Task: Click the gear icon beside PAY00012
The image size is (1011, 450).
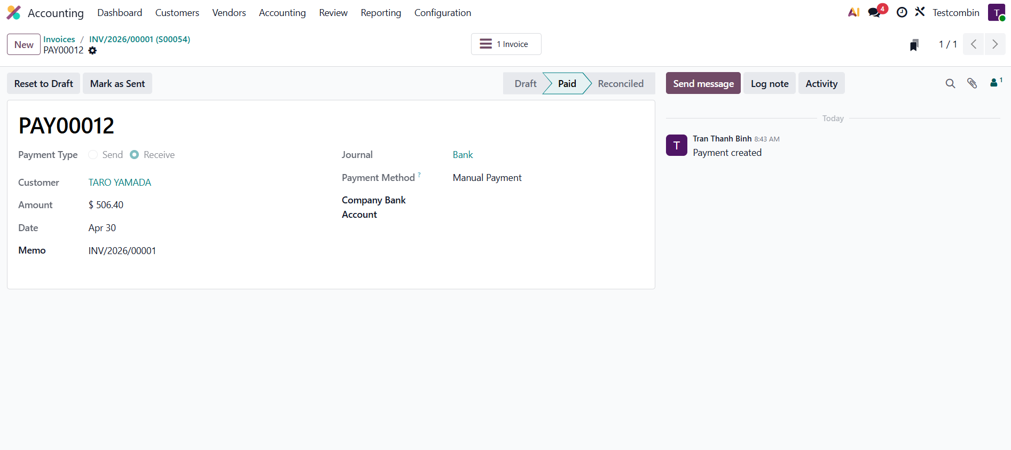Action: [92, 51]
